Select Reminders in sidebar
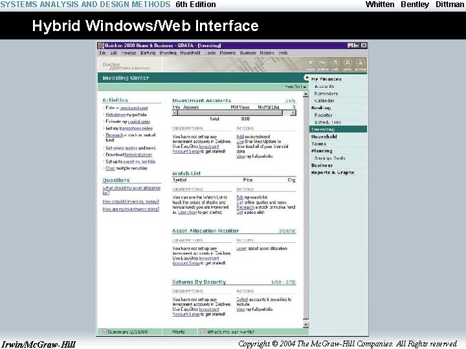The image size is (466, 349). coord(326,94)
